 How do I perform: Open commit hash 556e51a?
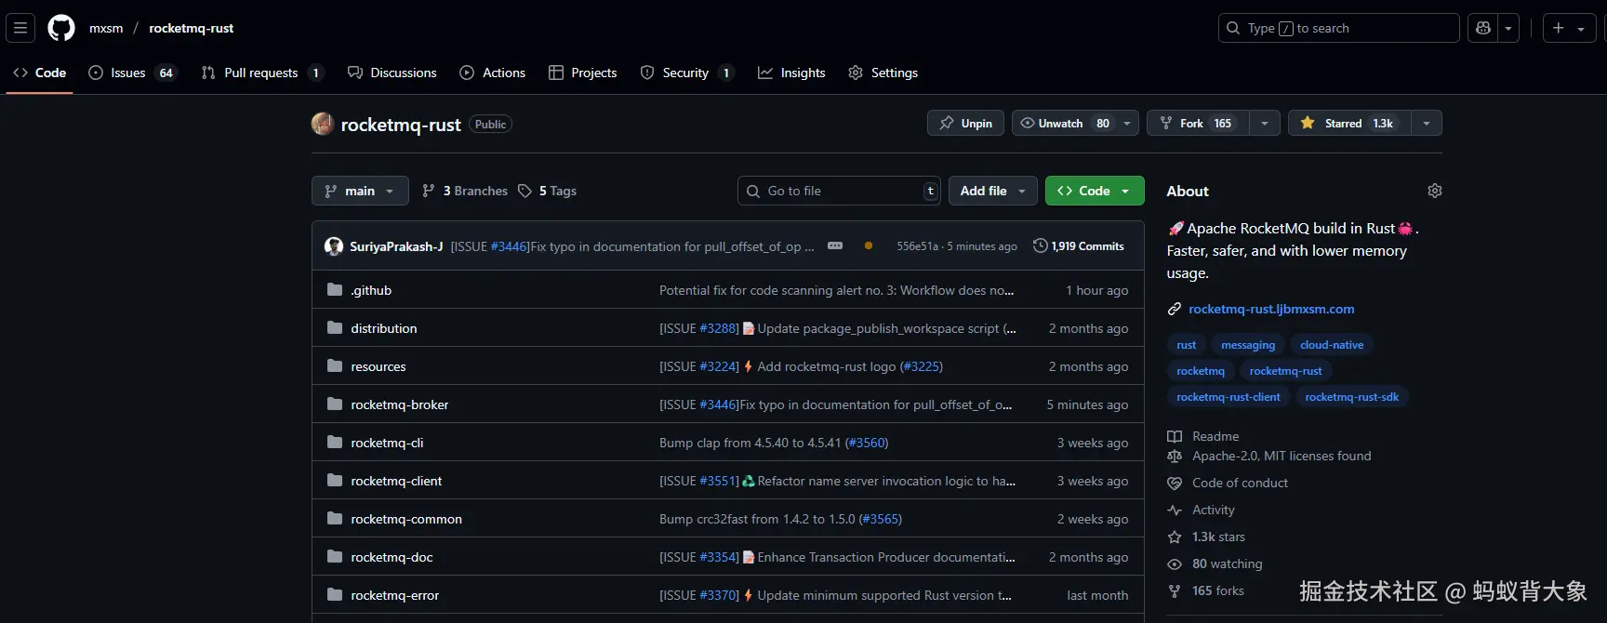tap(918, 246)
